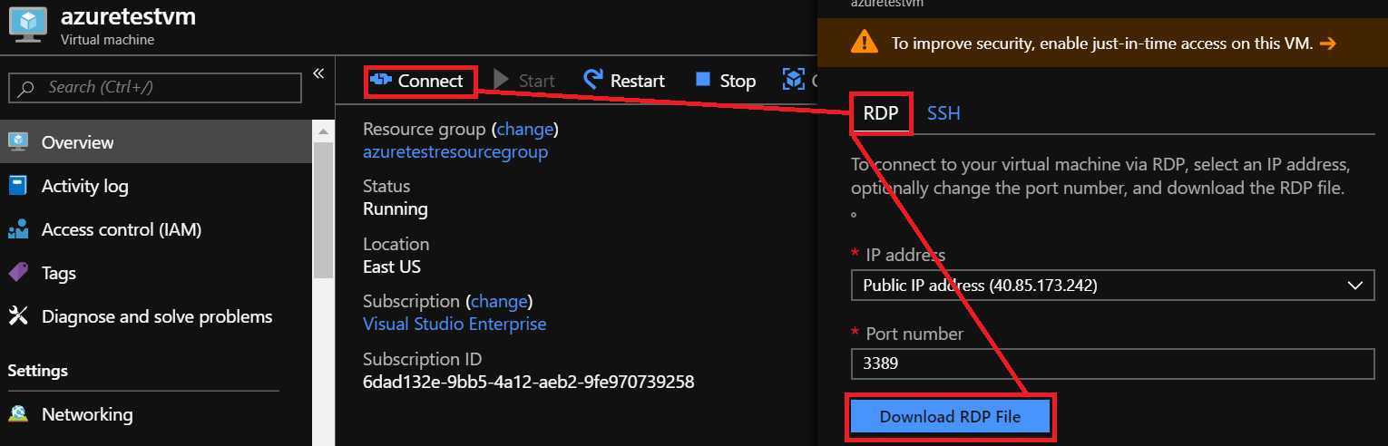Click the just-in-time access arrow
Viewport: 1388px width, 446px height.
[1328, 43]
